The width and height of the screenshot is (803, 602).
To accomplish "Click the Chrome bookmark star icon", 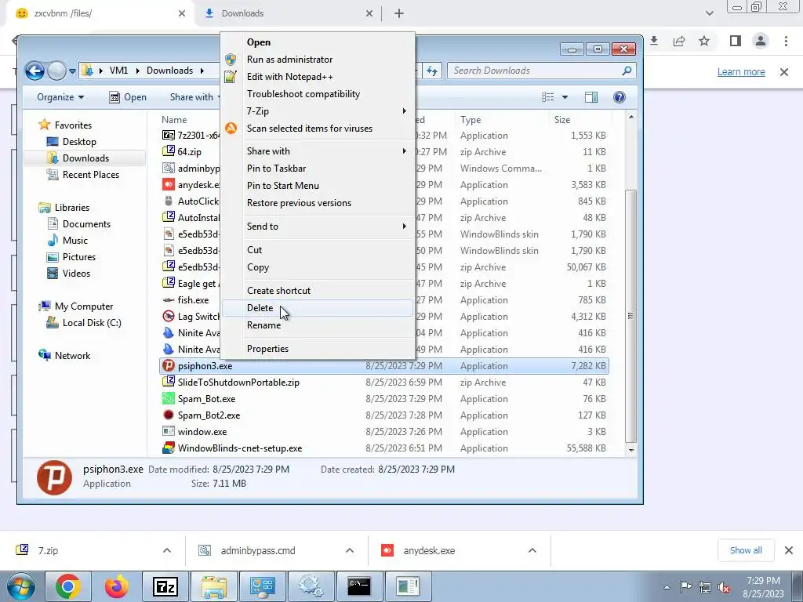I will click(x=704, y=41).
